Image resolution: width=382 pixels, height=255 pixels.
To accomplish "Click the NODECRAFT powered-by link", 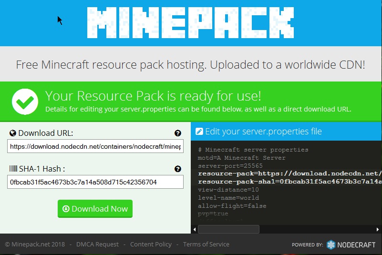I will [x=351, y=245].
